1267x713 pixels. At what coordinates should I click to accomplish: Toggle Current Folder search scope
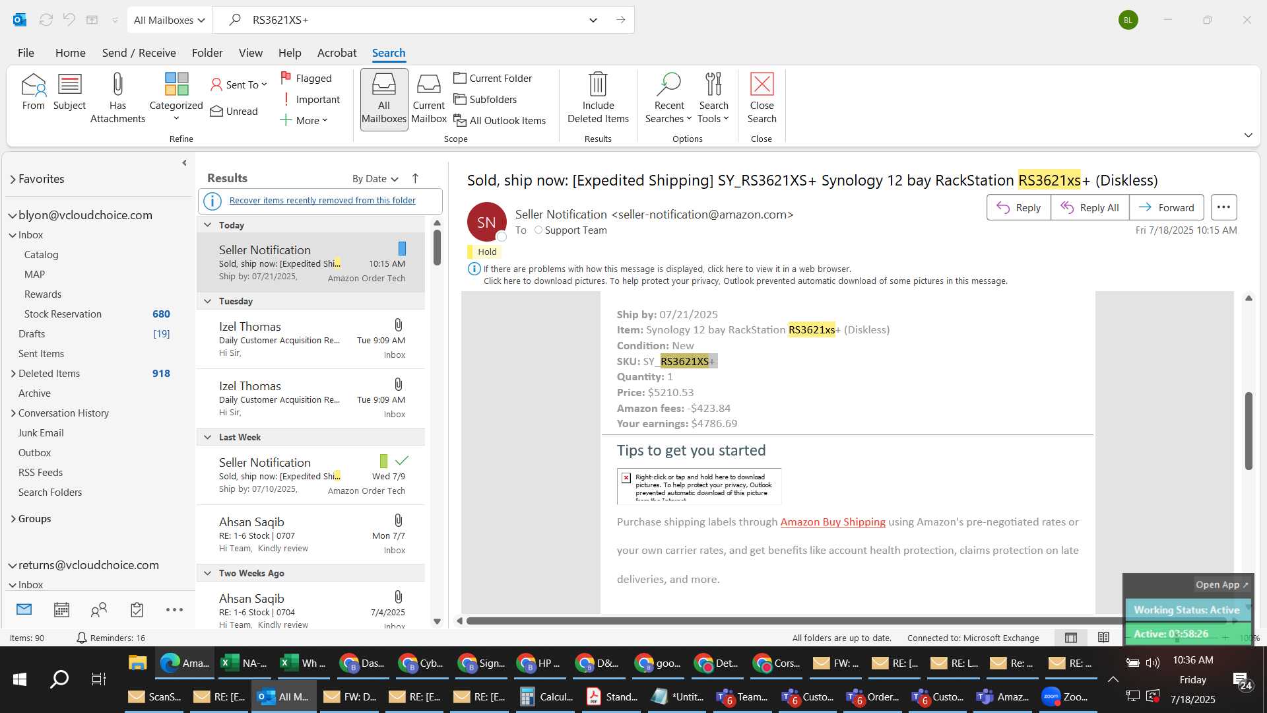click(493, 78)
